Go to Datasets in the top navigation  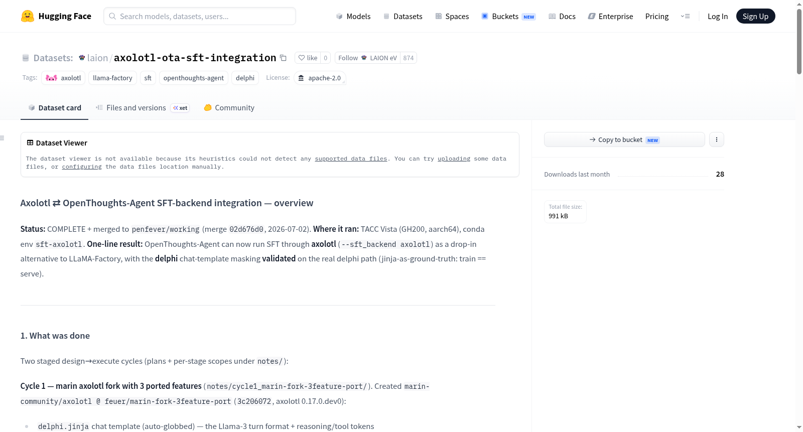click(403, 16)
